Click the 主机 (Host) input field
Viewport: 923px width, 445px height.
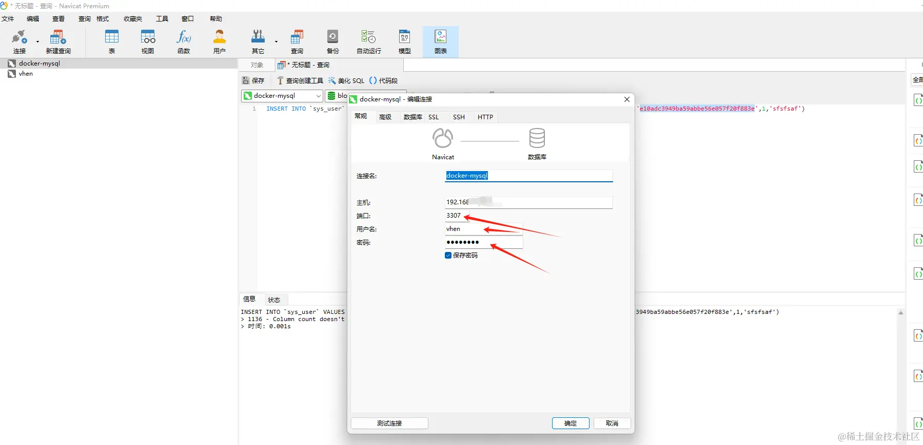528,202
